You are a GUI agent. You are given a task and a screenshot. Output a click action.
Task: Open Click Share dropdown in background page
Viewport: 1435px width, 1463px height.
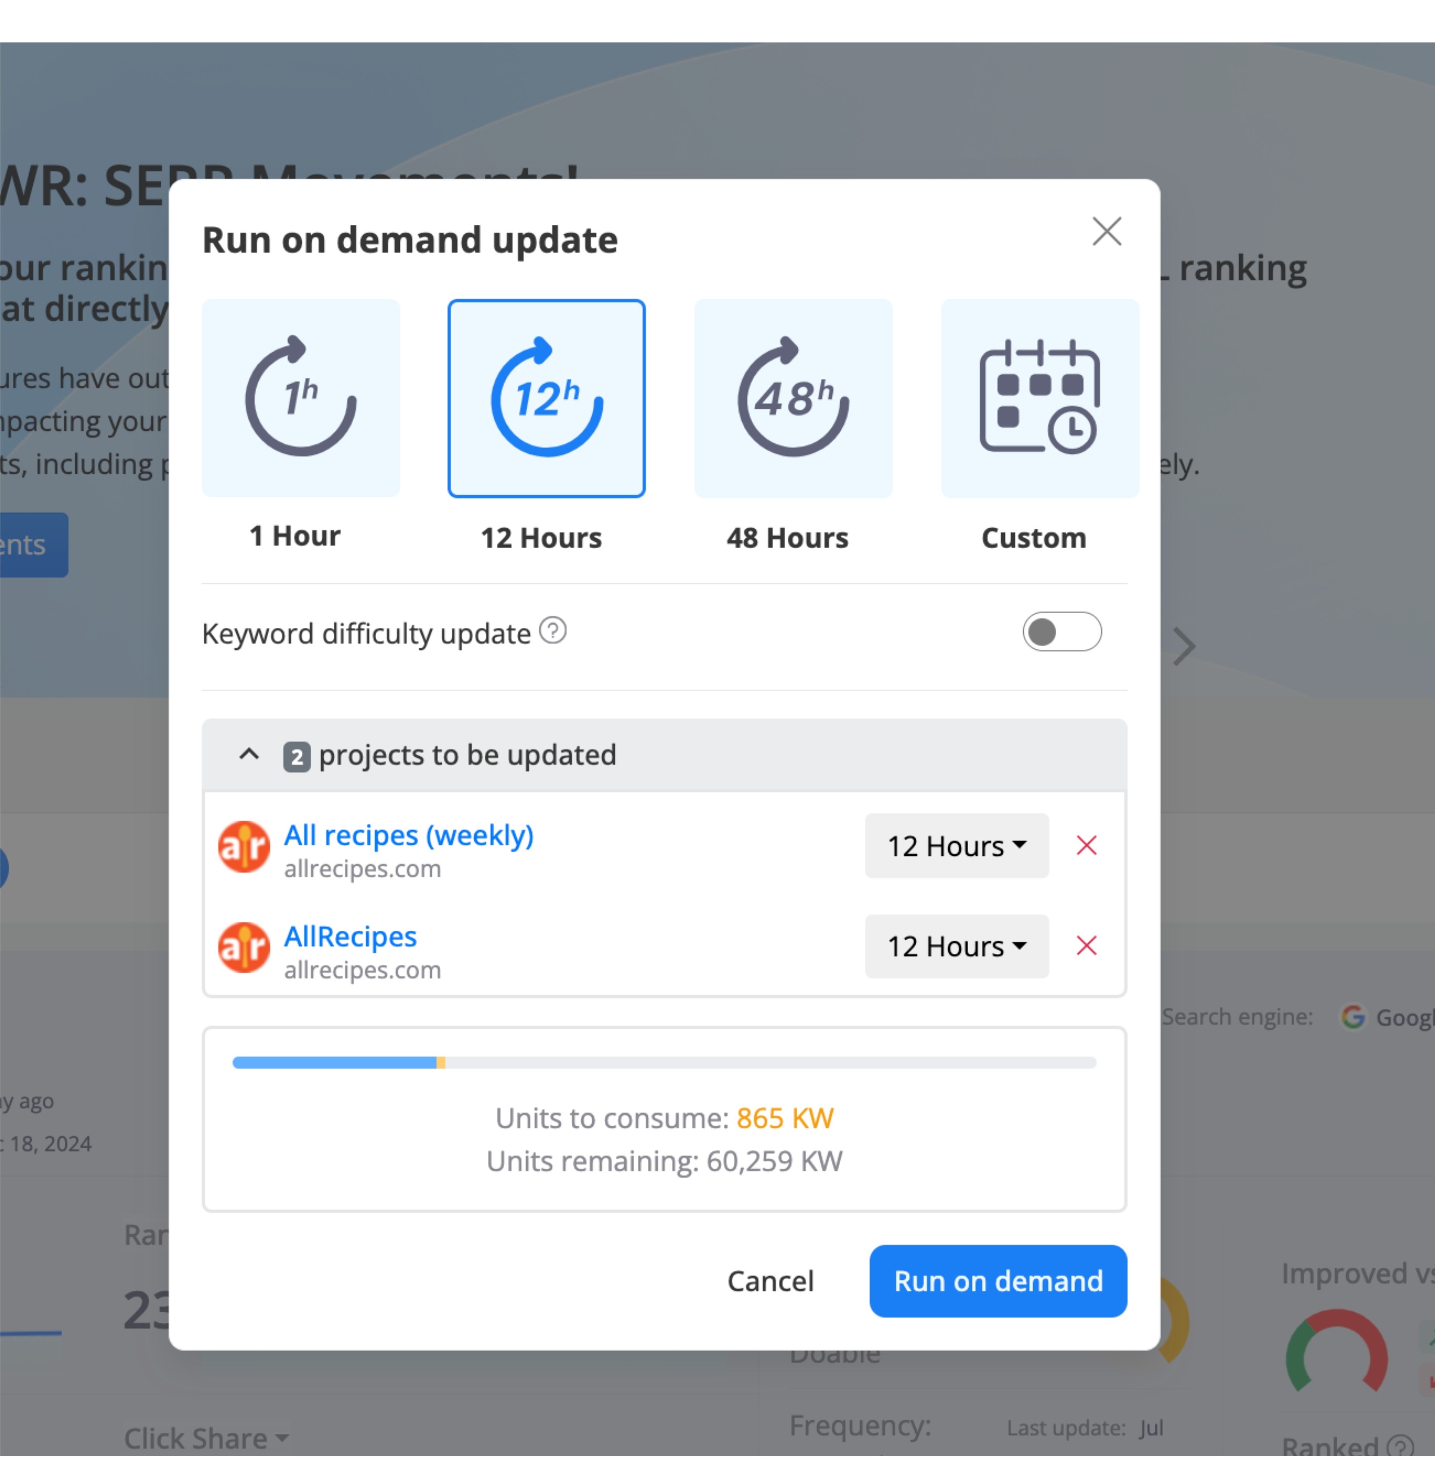[x=206, y=1438]
